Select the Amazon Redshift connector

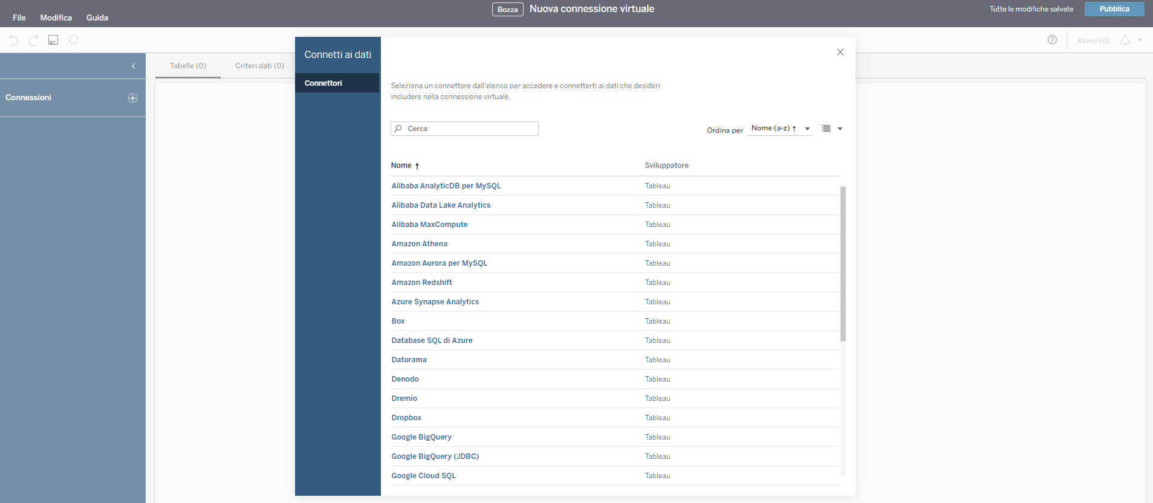click(421, 283)
